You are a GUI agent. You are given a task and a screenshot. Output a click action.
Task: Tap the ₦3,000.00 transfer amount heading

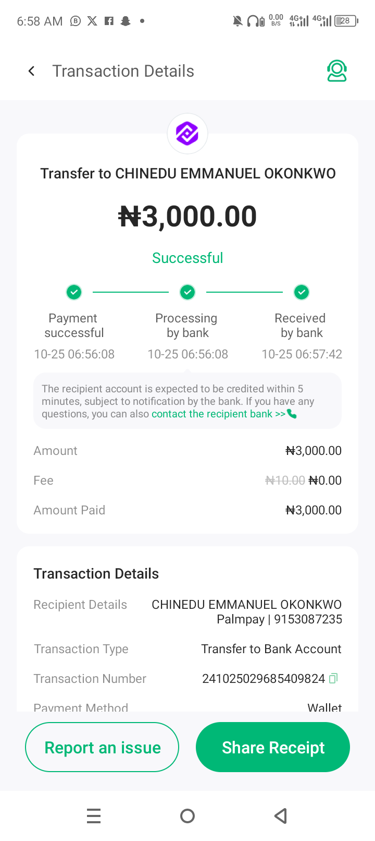[187, 217]
